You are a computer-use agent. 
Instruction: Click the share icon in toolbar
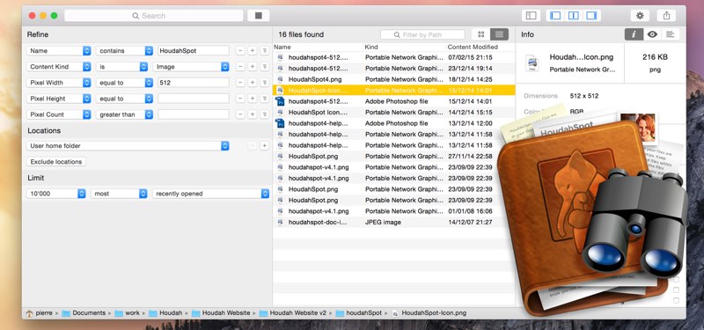pos(667,16)
